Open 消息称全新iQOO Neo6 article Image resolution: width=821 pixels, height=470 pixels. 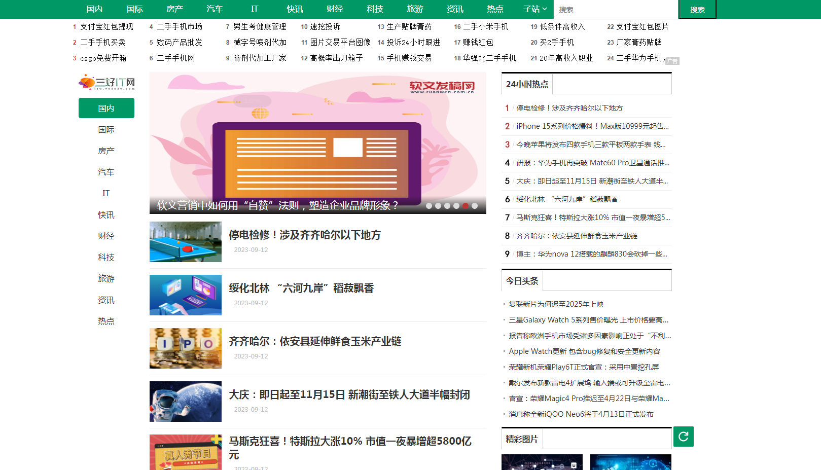[581, 414]
